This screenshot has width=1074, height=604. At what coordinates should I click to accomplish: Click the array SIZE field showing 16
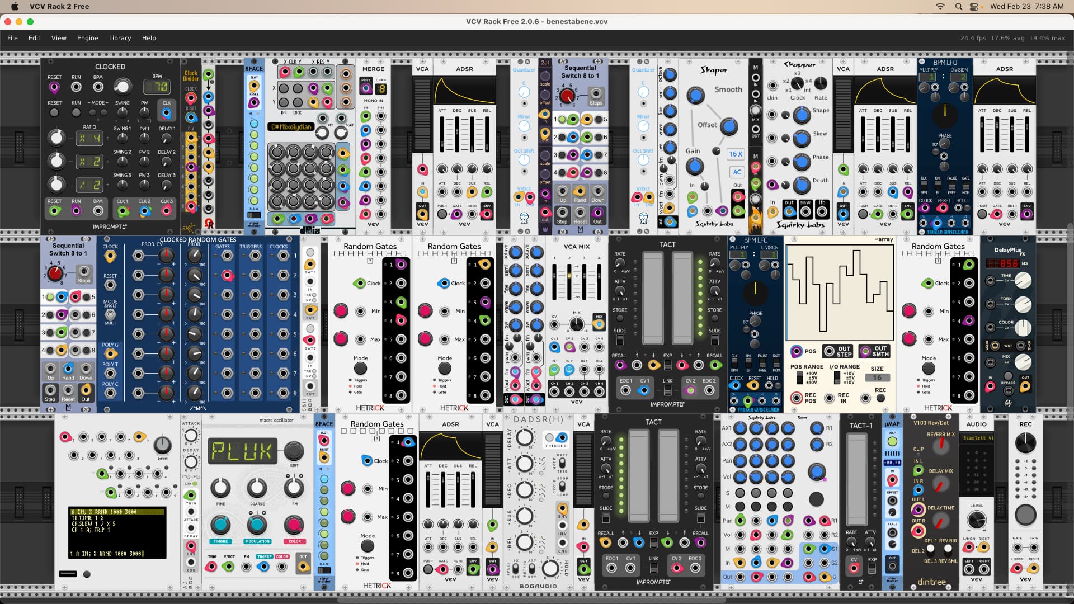pyautogui.click(x=877, y=377)
